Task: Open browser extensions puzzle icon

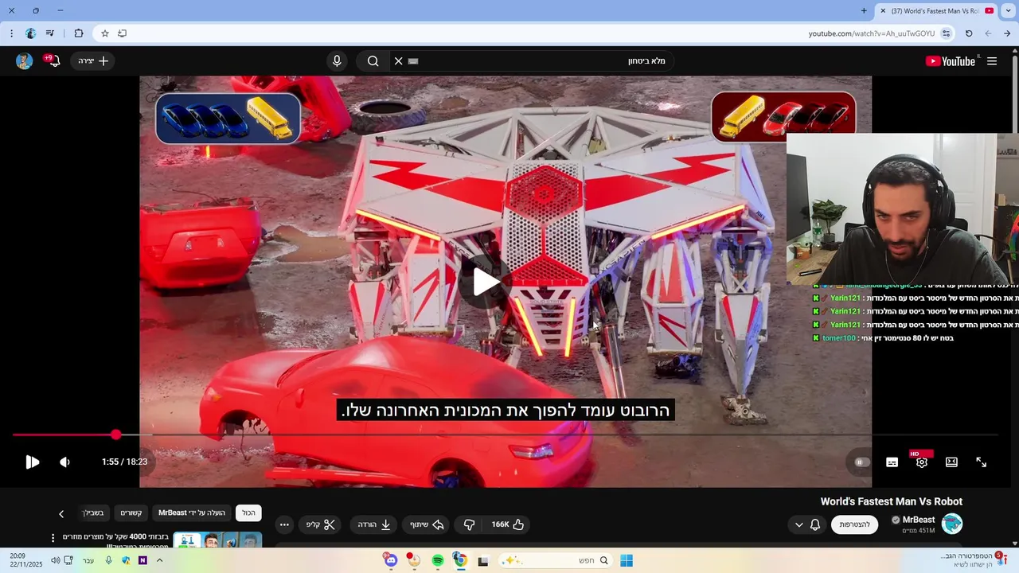Action: coord(79,33)
